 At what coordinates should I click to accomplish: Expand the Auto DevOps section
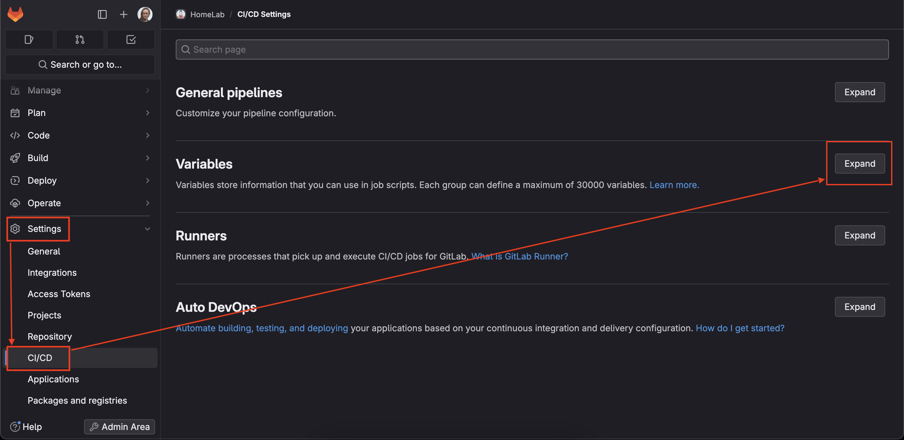coord(859,307)
